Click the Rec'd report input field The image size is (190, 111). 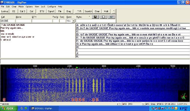point(56,21)
